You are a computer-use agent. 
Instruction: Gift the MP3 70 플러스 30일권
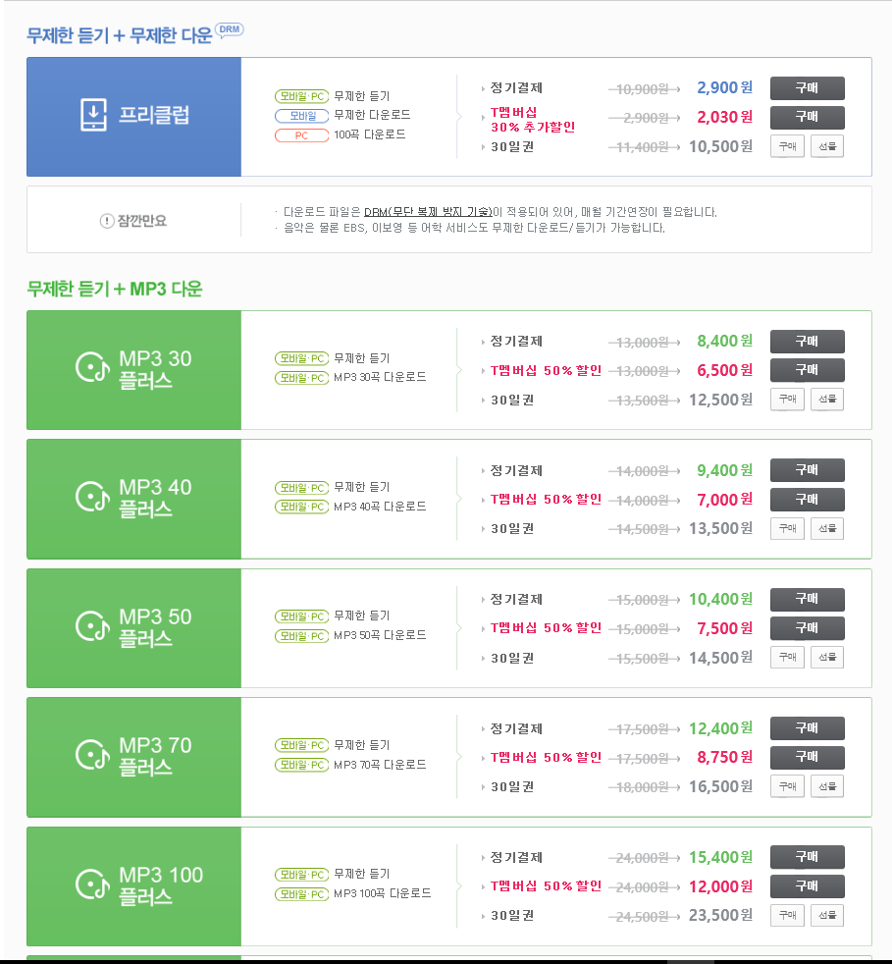click(x=826, y=786)
